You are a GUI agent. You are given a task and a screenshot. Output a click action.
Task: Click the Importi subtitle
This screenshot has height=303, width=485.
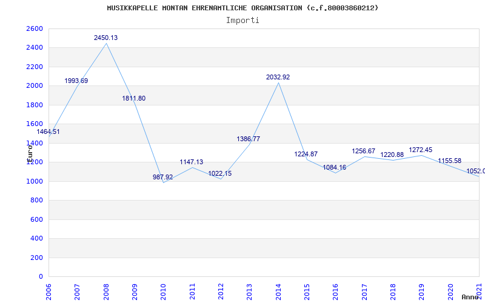(242, 21)
